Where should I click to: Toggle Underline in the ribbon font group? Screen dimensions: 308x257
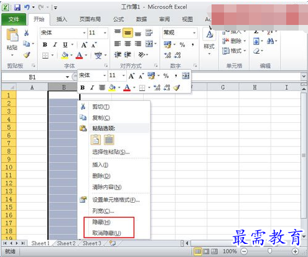tap(65, 45)
